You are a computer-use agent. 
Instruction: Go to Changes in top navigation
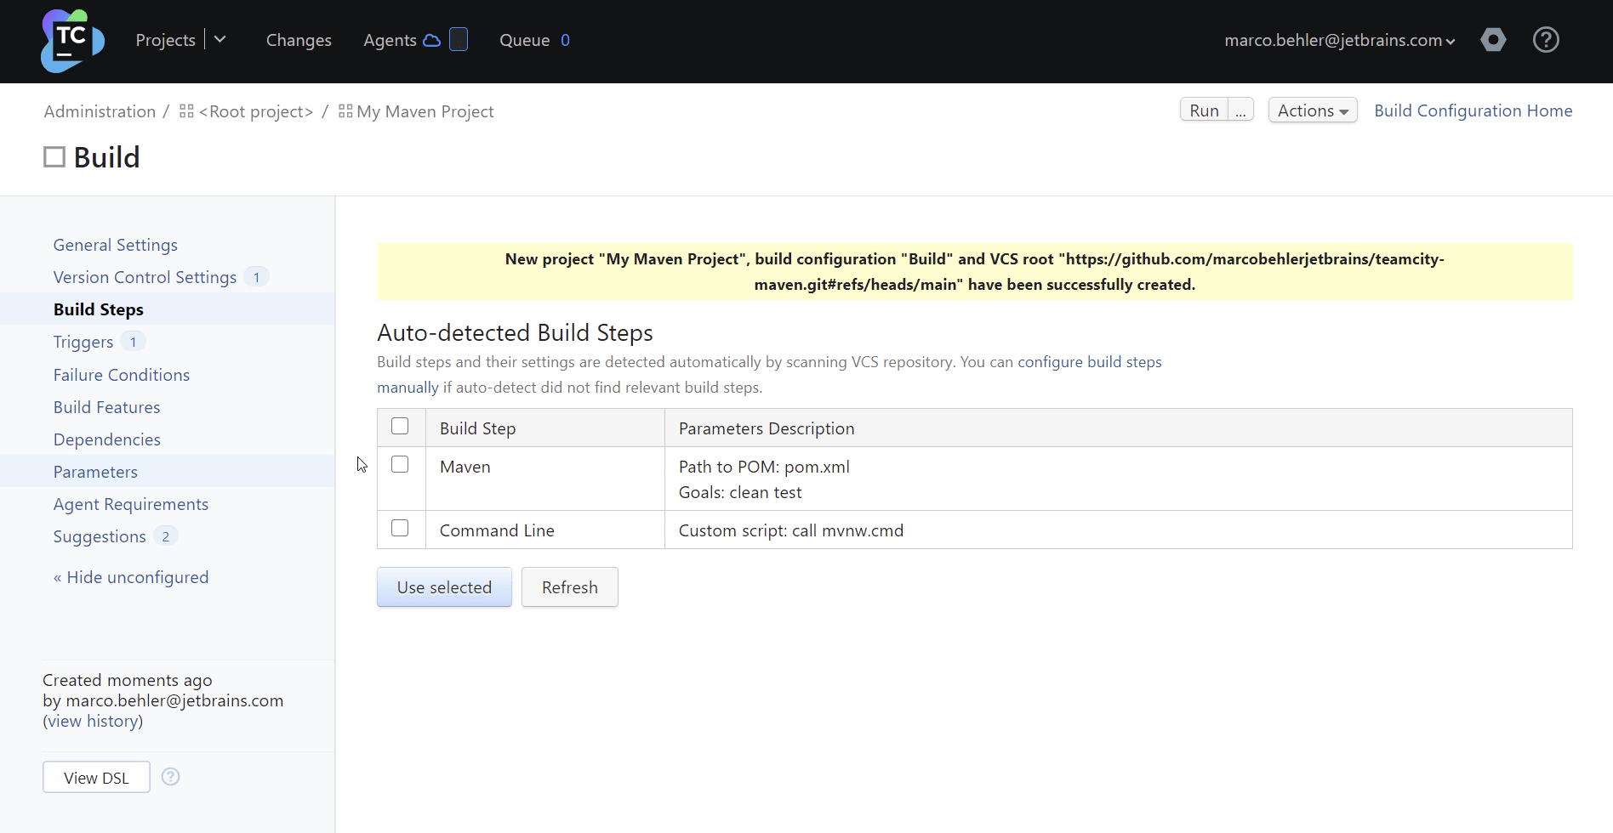[x=299, y=40]
